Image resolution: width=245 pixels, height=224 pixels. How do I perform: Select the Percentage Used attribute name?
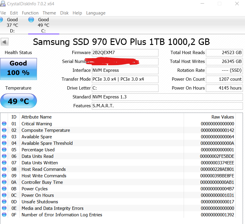[x=38, y=150]
